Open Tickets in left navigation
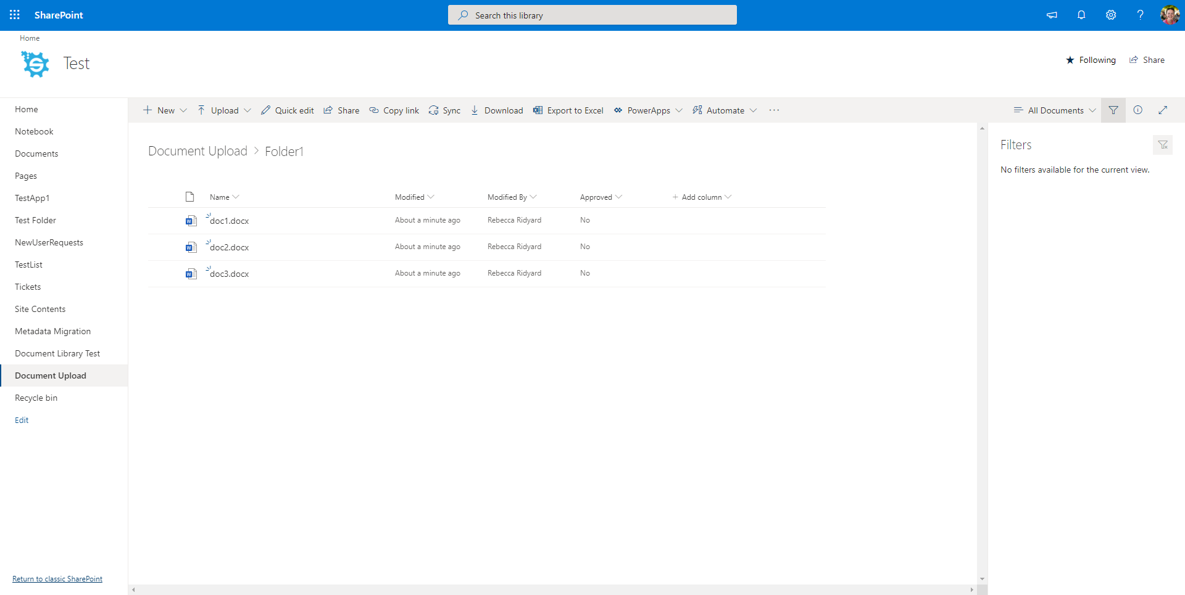 coord(28,287)
